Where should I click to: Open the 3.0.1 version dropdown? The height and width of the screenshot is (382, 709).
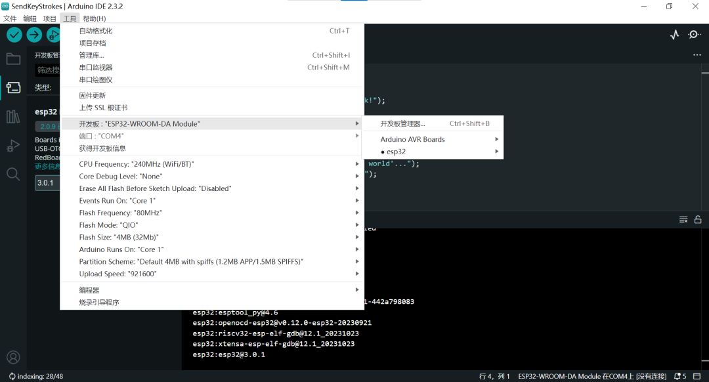click(46, 181)
